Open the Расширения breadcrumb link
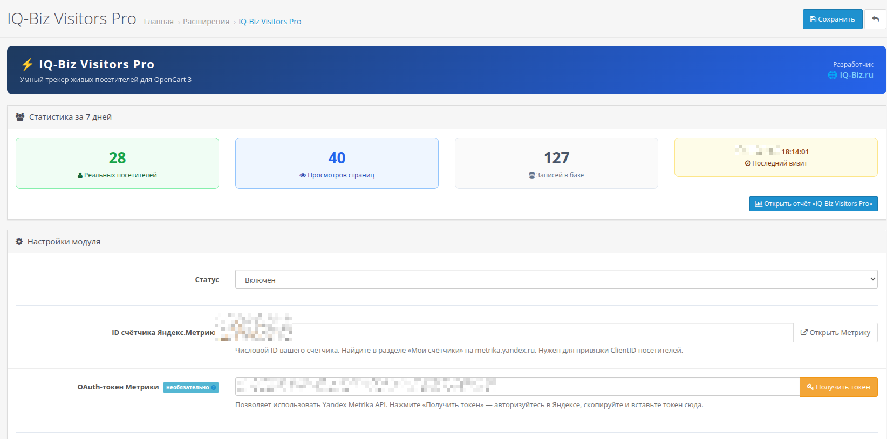Viewport: 887px width, 439px height. [206, 22]
